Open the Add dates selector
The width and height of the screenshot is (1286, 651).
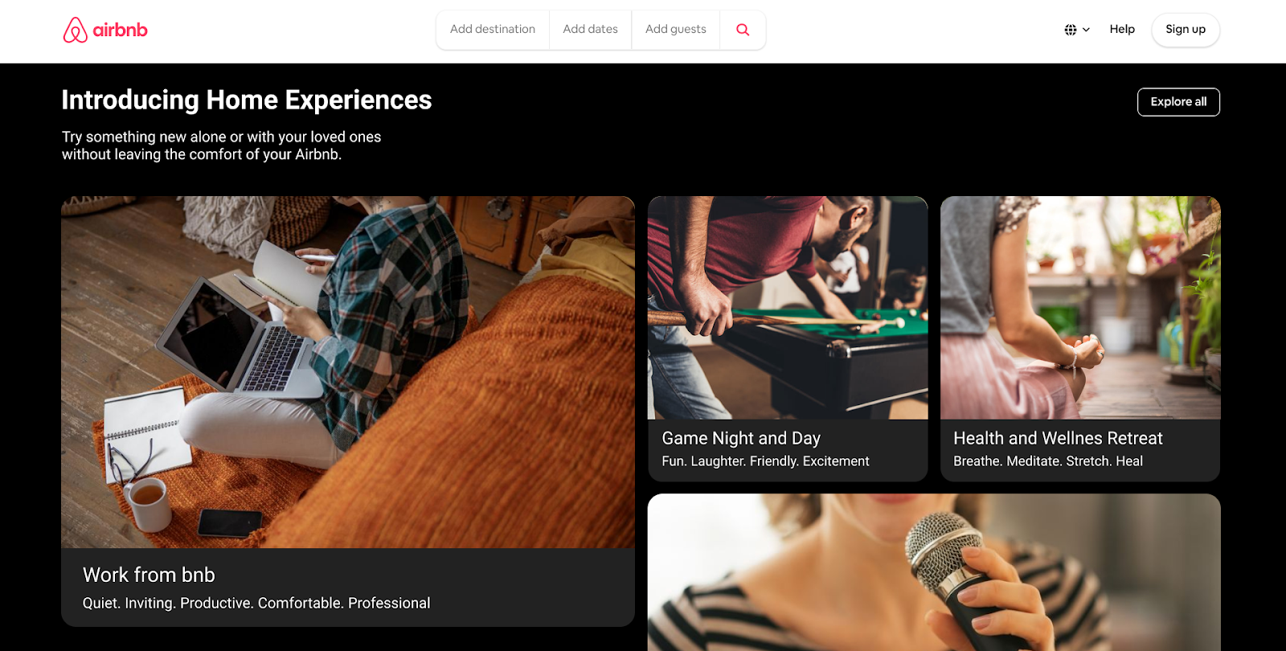pyautogui.click(x=590, y=30)
